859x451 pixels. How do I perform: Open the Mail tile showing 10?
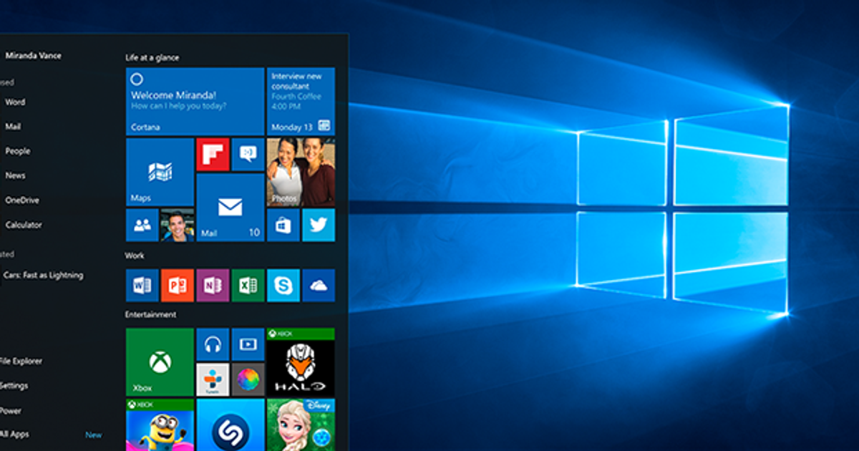click(230, 207)
